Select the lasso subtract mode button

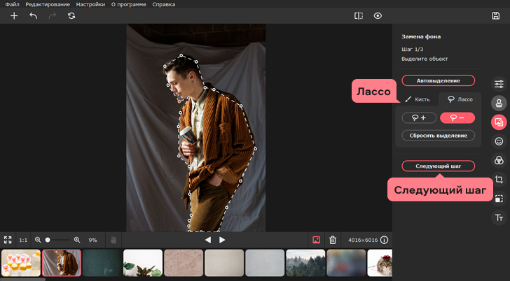pos(457,118)
